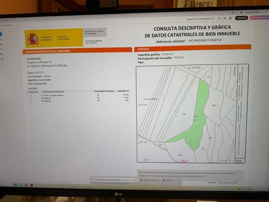The height and width of the screenshot is (202, 269).
Task: Click 'Uso principal: Agrario' text
Action: (x=39, y=76)
